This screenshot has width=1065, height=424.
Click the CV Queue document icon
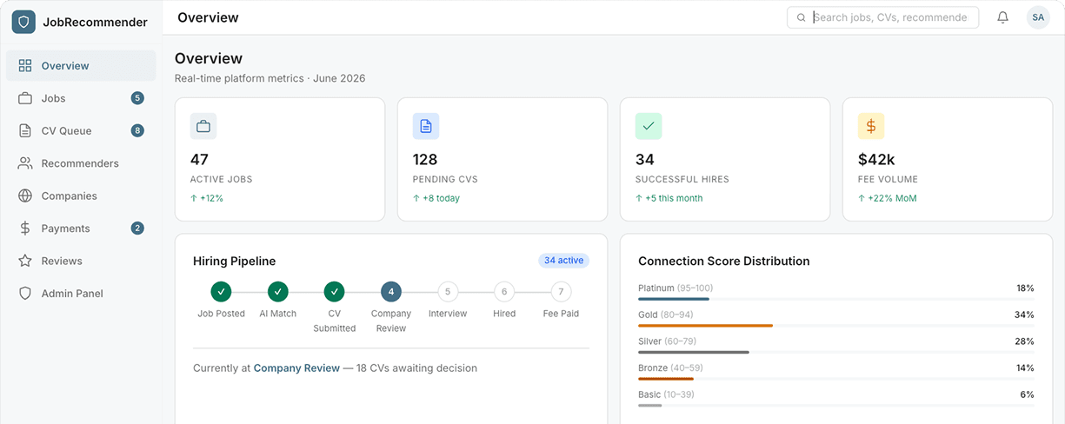pyautogui.click(x=25, y=131)
